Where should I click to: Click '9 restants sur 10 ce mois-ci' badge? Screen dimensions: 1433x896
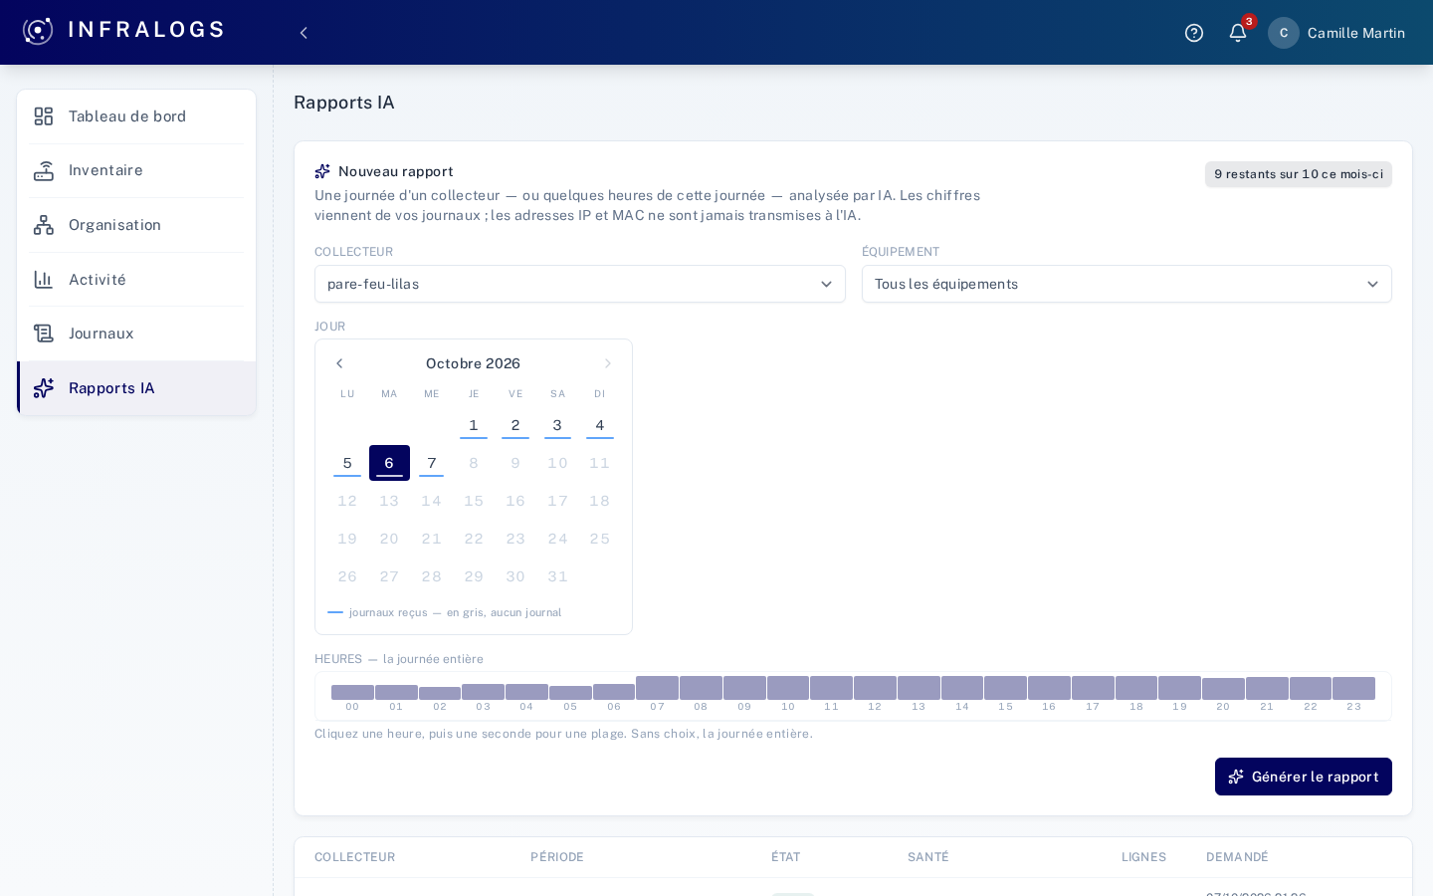point(1299,174)
